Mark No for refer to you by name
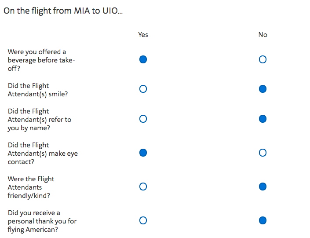 (263, 119)
